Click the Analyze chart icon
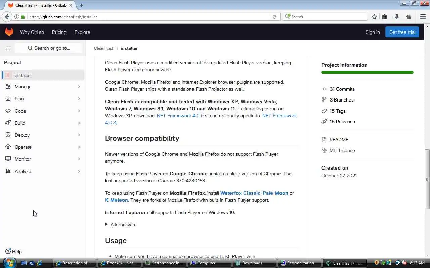The image size is (430, 268). click(x=8, y=171)
